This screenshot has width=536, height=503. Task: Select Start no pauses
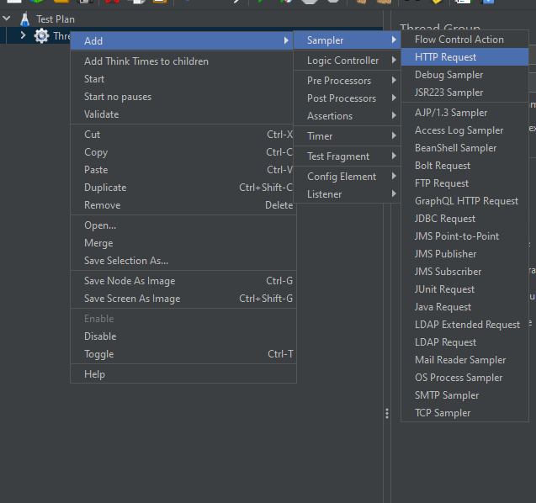pyautogui.click(x=182, y=97)
